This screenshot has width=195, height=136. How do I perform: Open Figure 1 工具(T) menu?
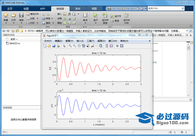(x=91, y=41)
